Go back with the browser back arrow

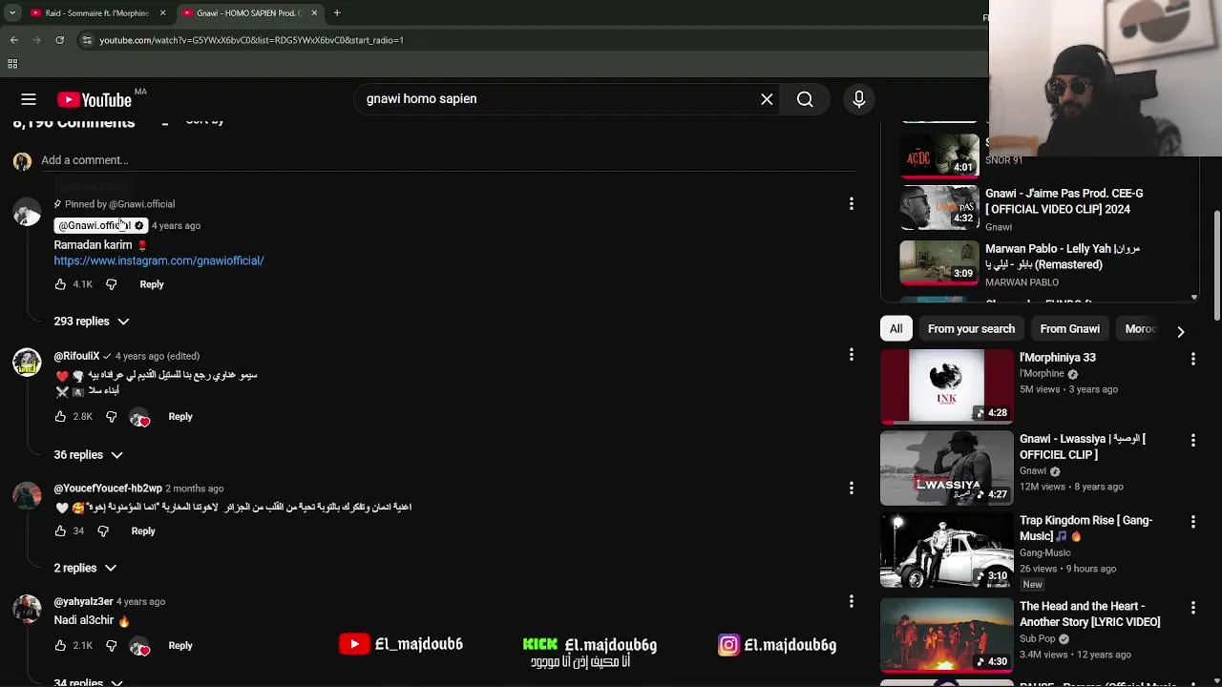point(13,40)
